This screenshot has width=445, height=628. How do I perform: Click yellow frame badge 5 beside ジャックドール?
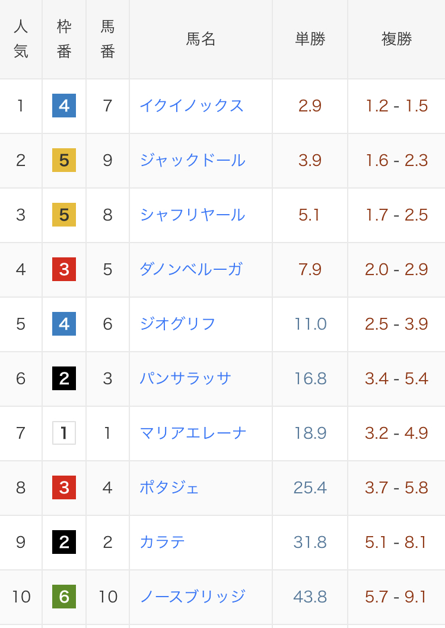coord(64,160)
